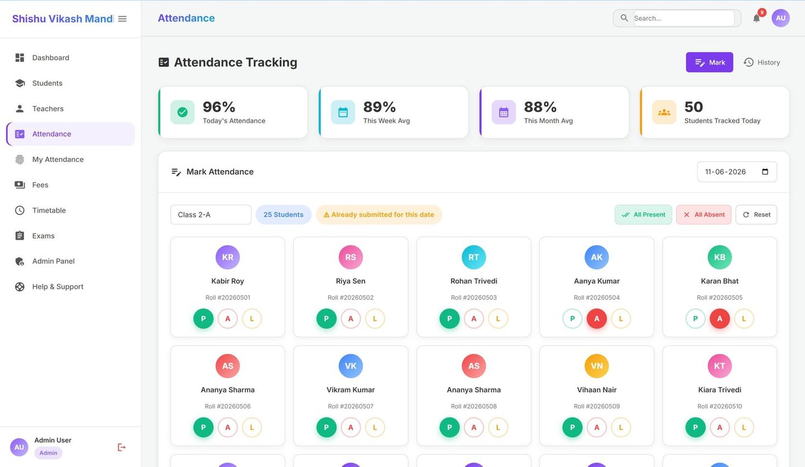This screenshot has width=805, height=467.
Task: Click the All Absent button
Action: [704, 215]
